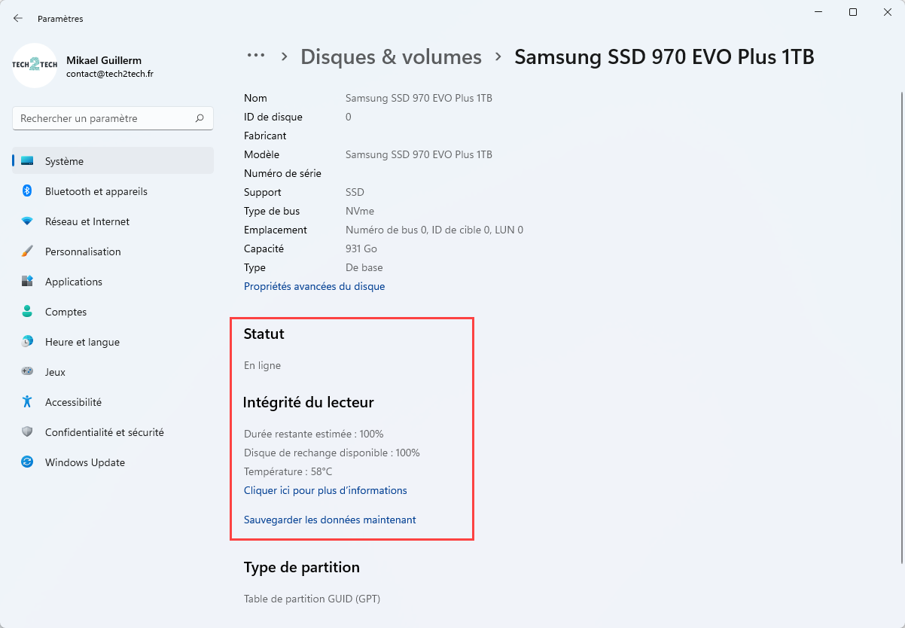Click the Bluetooth et appareils icon
This screenshot has width=905, height=628.
pyautogui.click(x=27, y=191)
